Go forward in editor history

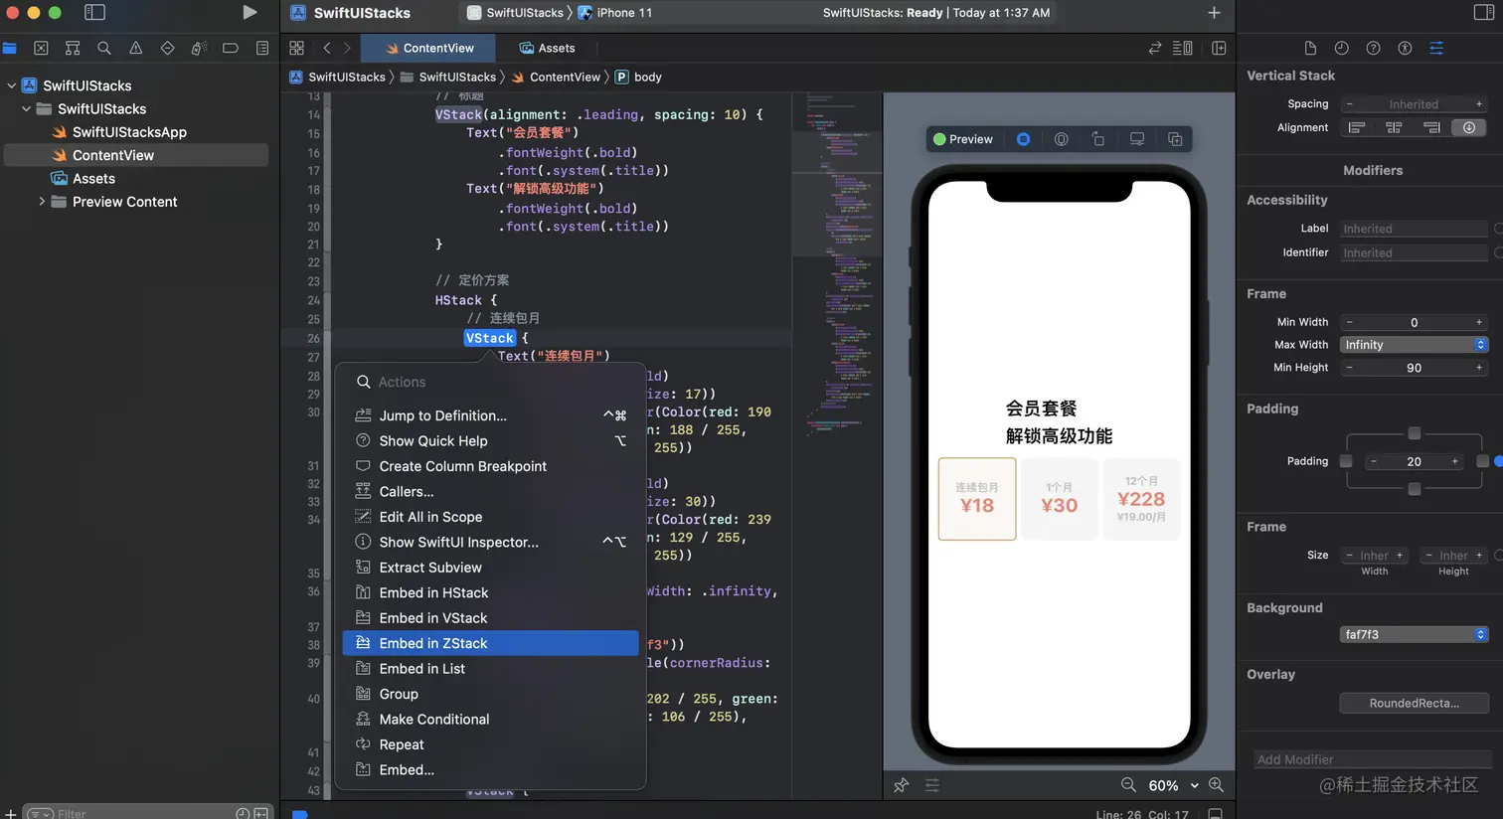pos(347,48)
